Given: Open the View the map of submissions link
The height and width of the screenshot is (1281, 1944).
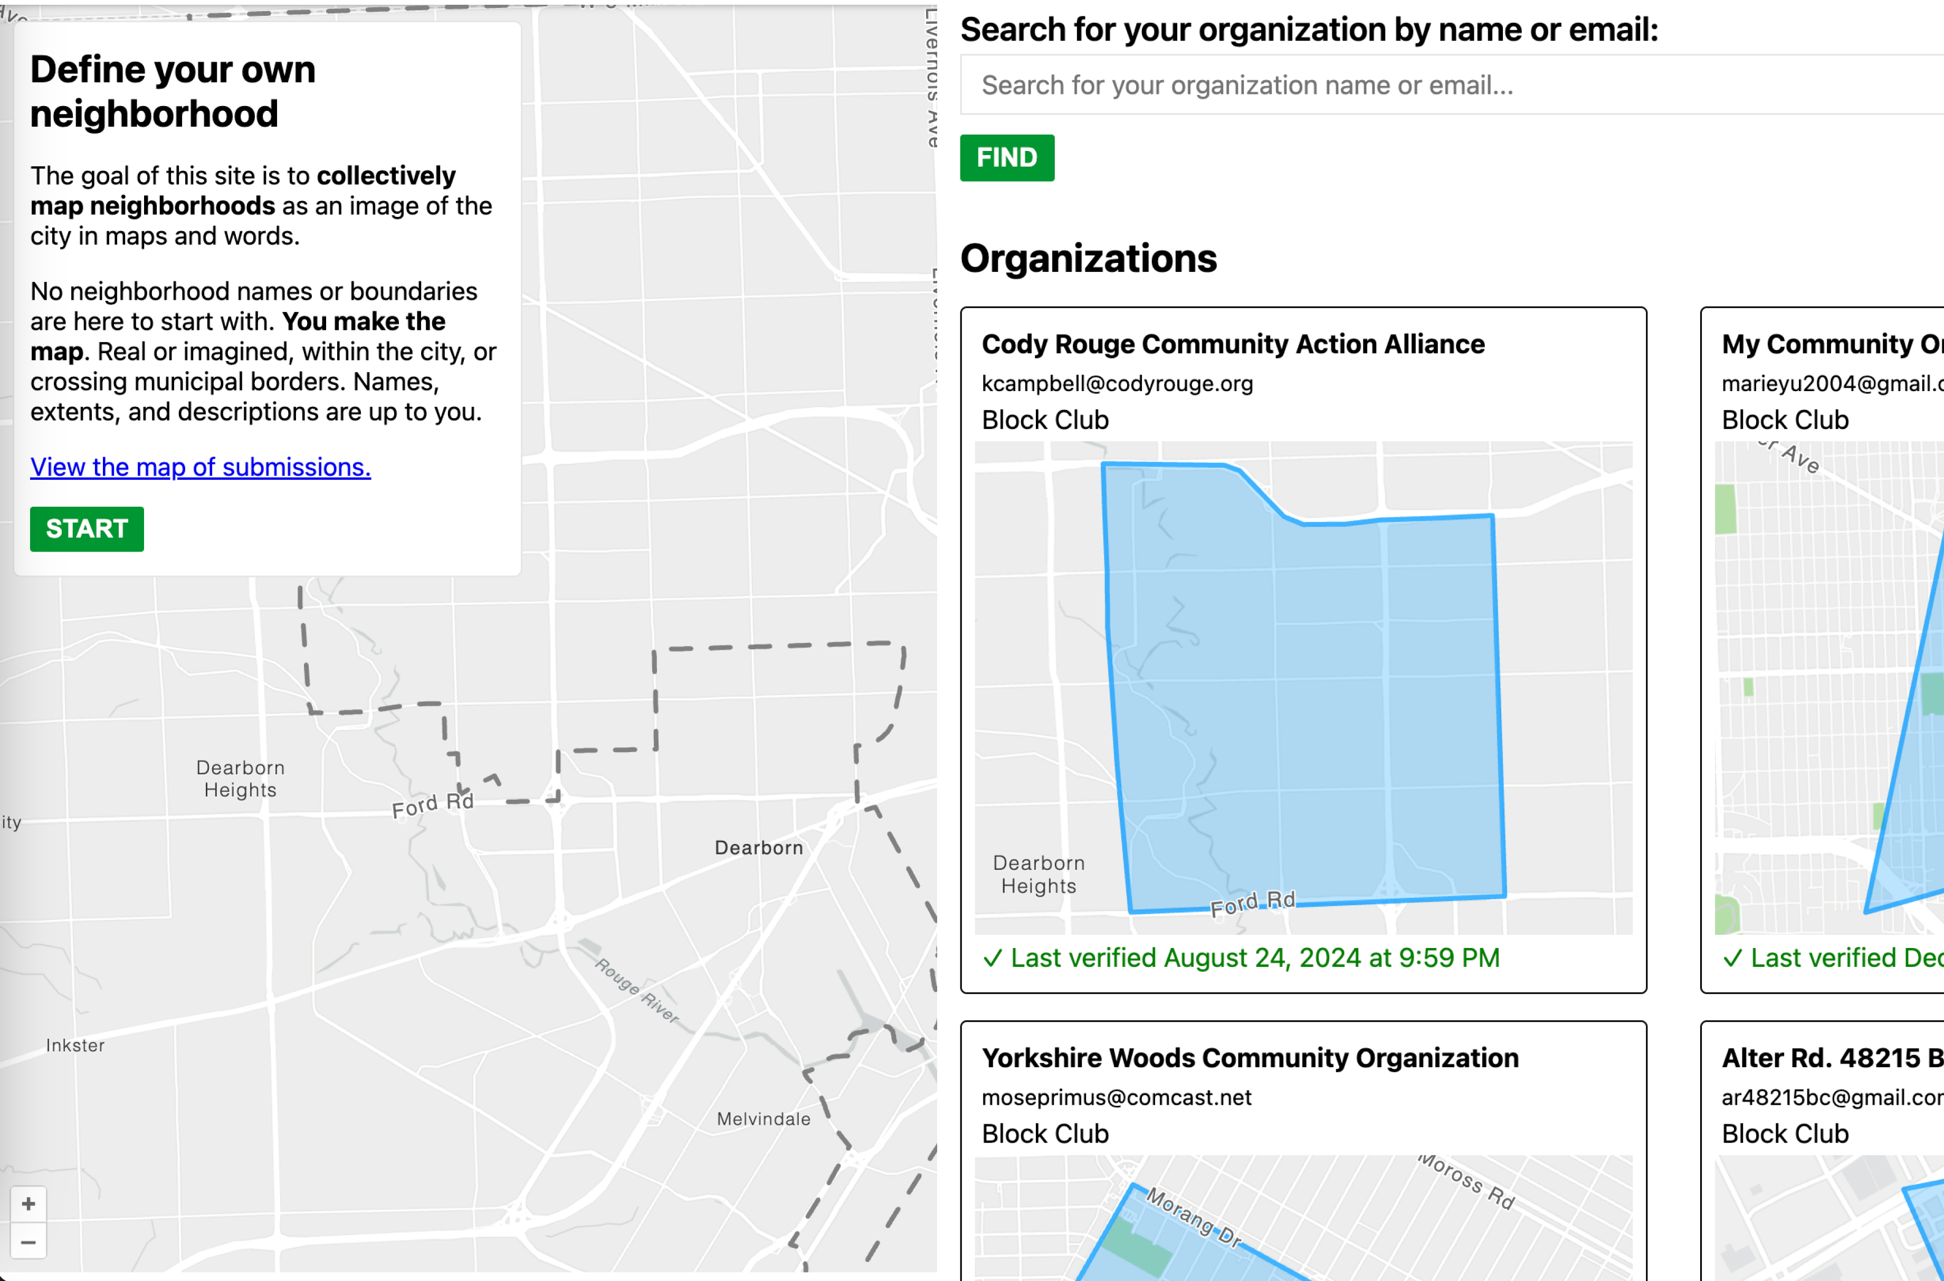Looking at the screenshot, I should tap(200, 467).
